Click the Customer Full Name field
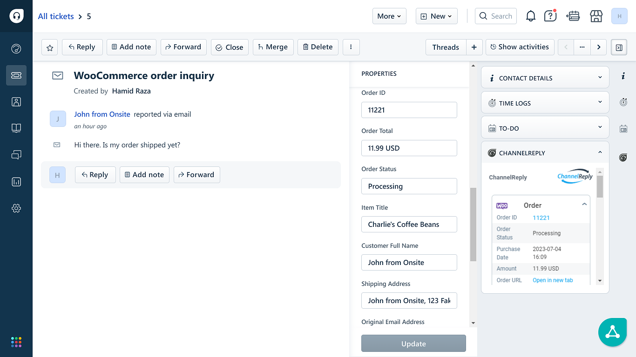Viewport: 636px width, 357px height. click(409, 262)
